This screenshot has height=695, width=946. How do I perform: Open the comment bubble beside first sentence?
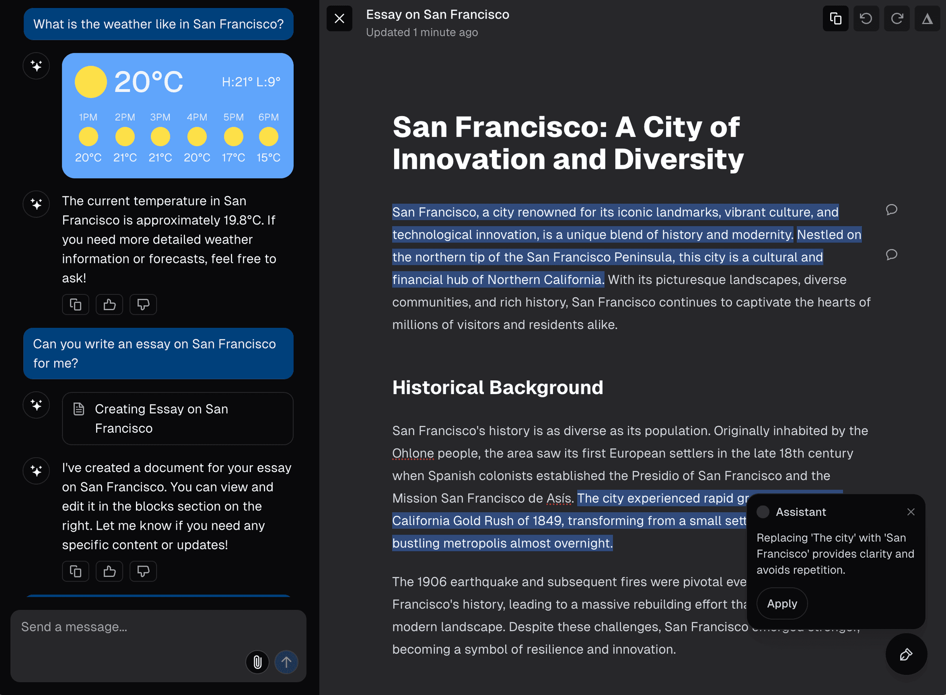[x=891, y=210]
